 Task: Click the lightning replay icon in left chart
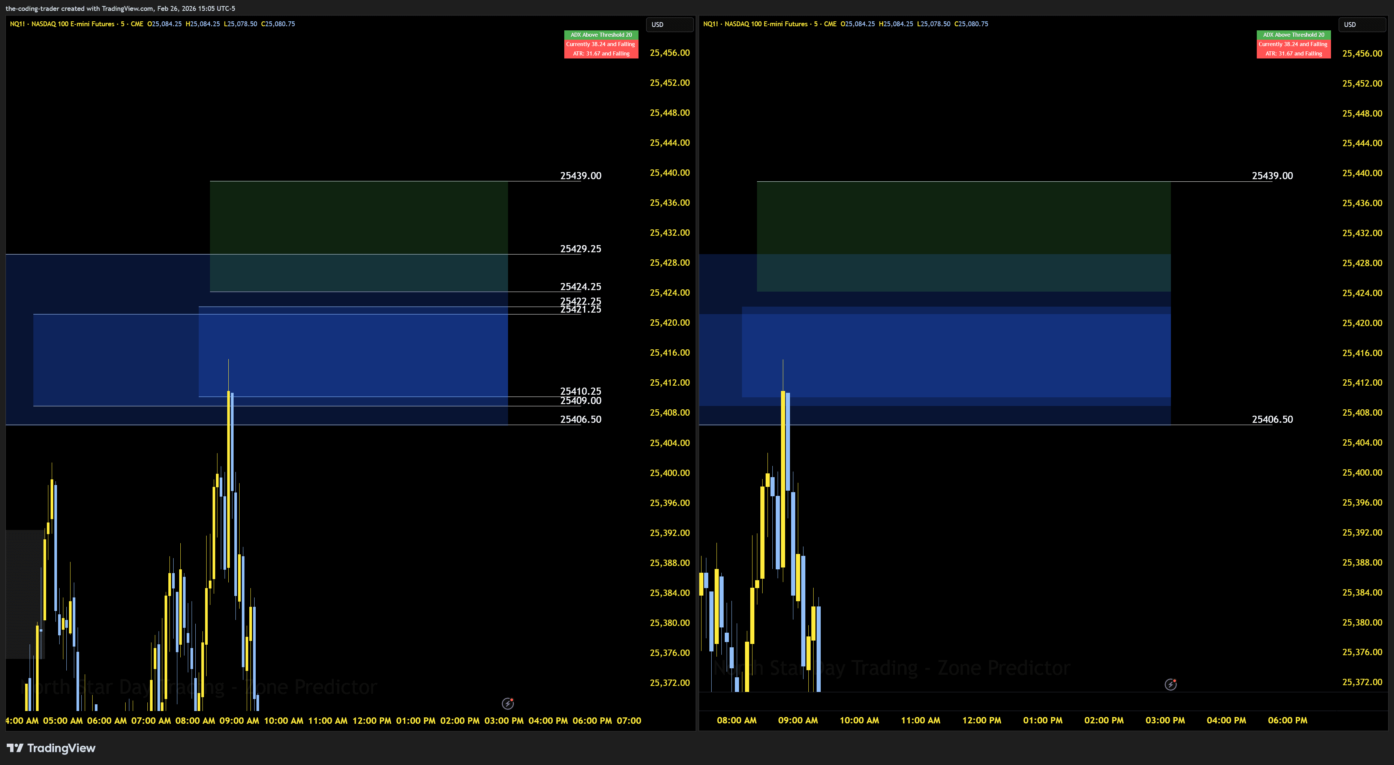(x=508, y=703)
